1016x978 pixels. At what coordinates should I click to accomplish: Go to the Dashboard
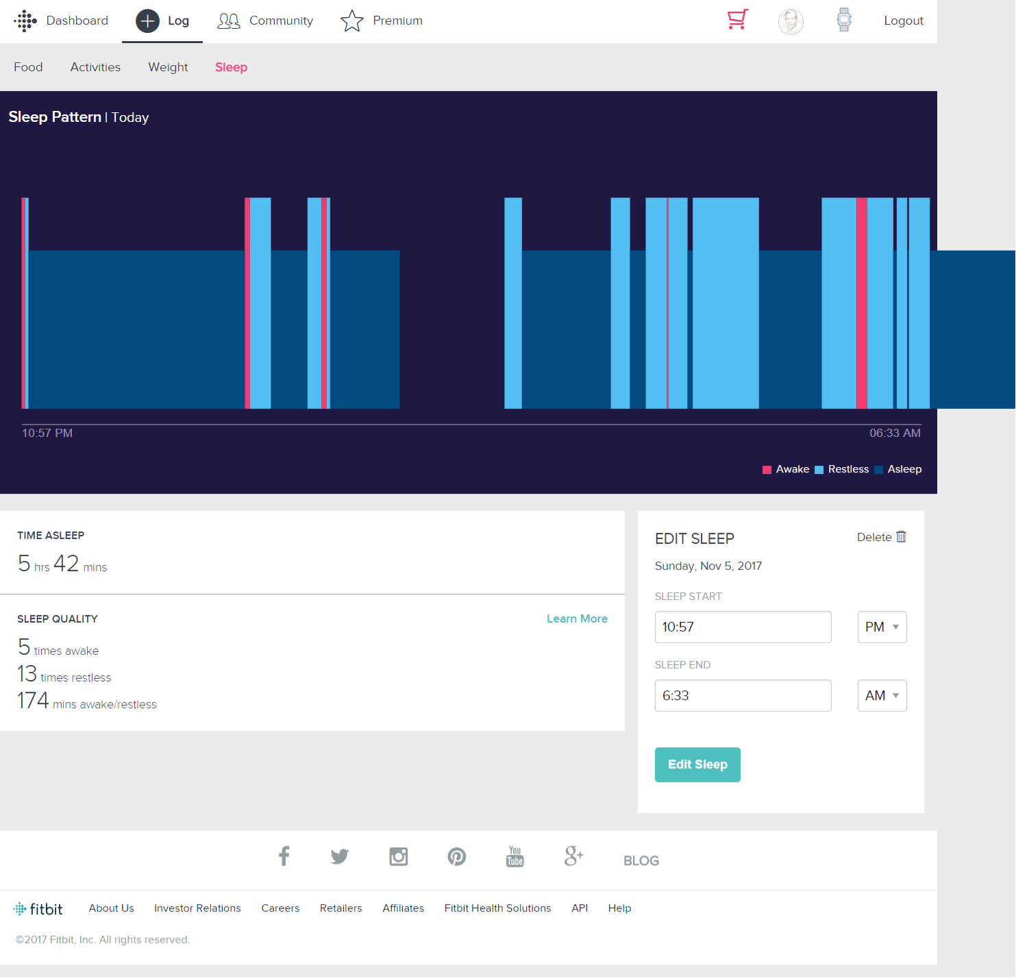point(77,21)
